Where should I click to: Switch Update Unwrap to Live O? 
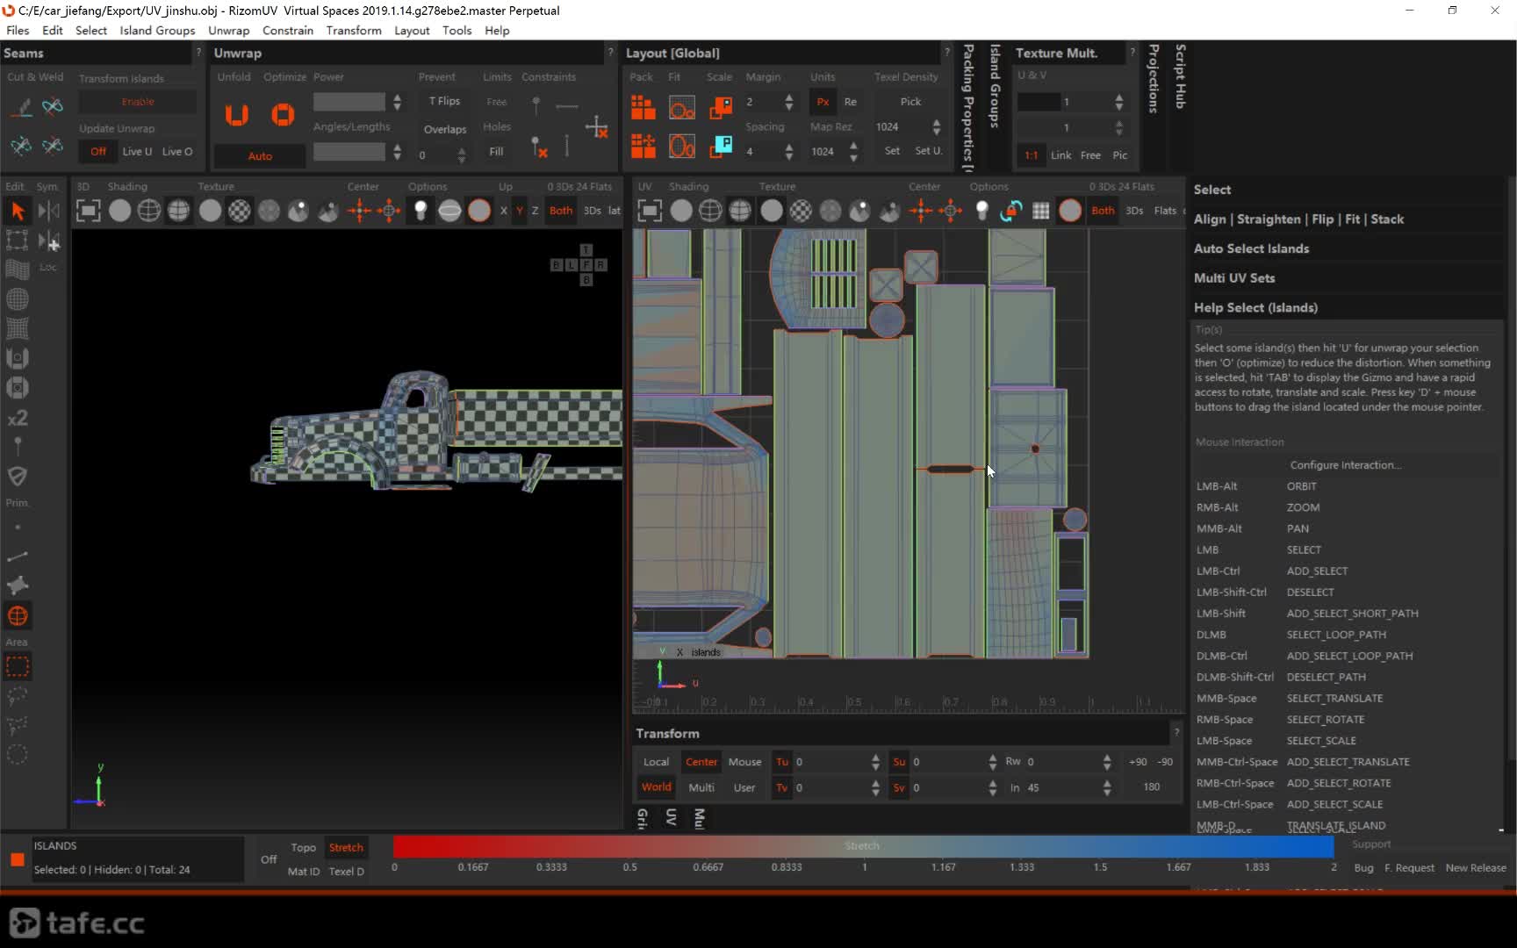(177, 151)
